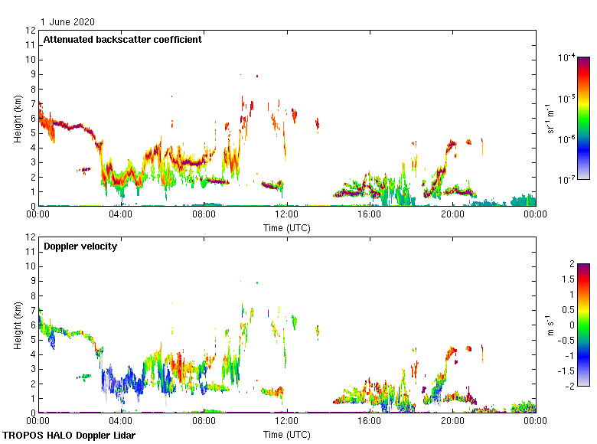Select the "m s⁻¹" units label
Screen dimensions: 597x444
(550, 325)
